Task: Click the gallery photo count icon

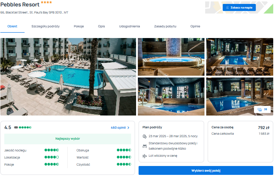Action: pyautogui.click(x=260, y=109)
